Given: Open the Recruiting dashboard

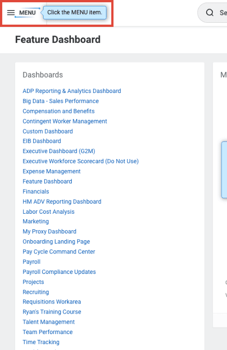Looking at the screenshot, I should pyautogui.click(x=36, y=292).
